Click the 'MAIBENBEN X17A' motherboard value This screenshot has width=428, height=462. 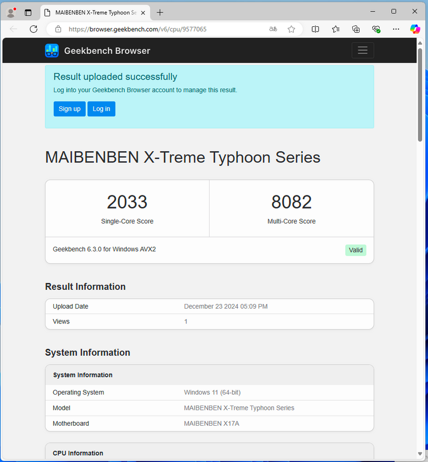coord(211,424)
